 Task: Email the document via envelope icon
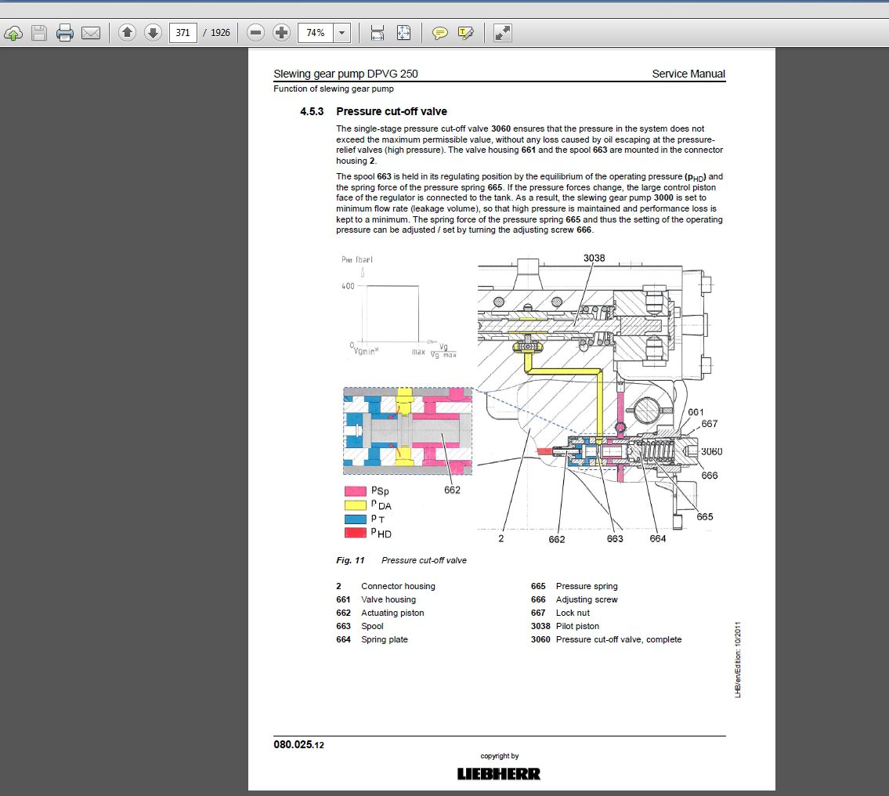click(x=91, y=34)
